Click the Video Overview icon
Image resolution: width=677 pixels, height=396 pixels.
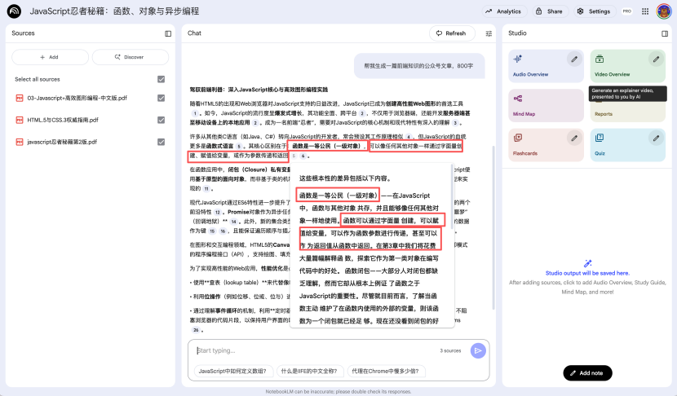pyautogui.click(x=600, y=59)
